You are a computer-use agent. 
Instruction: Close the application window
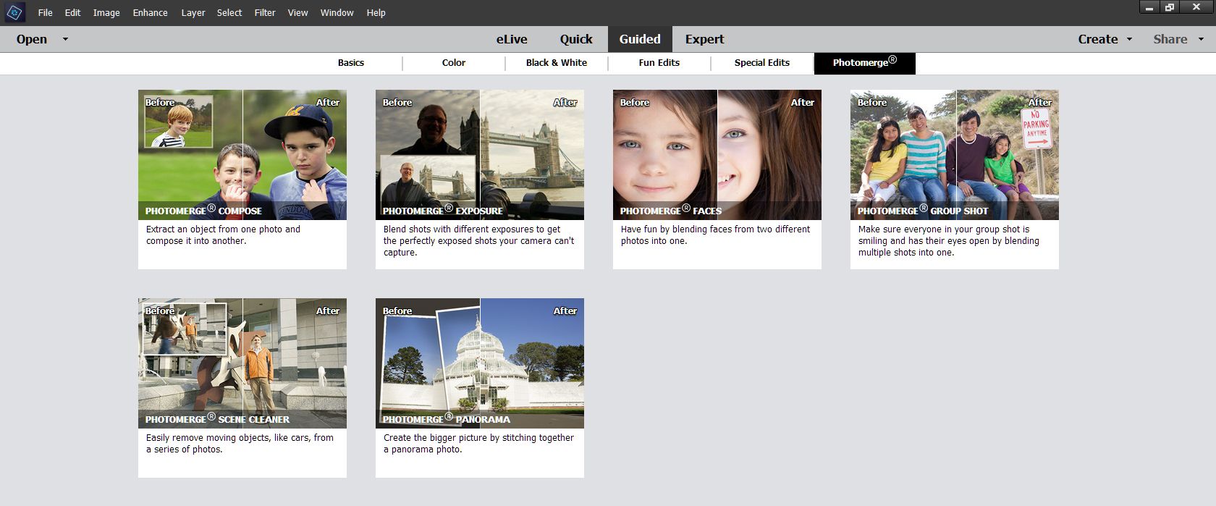pyautogui.click(x=1196, y=7)
